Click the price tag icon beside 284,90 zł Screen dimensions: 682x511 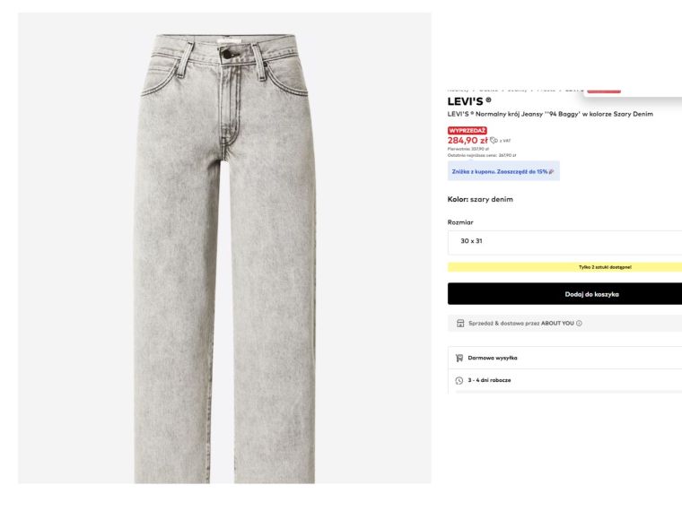coord(494,140)
